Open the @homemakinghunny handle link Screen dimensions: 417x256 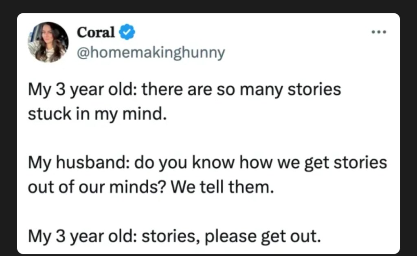pos(151,52)
